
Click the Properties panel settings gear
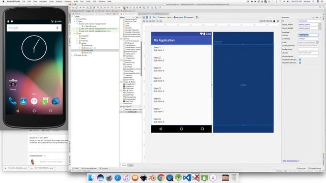[317, 17]
